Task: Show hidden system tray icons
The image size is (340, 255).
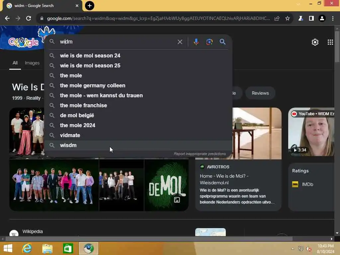Action: pos(293,249)
